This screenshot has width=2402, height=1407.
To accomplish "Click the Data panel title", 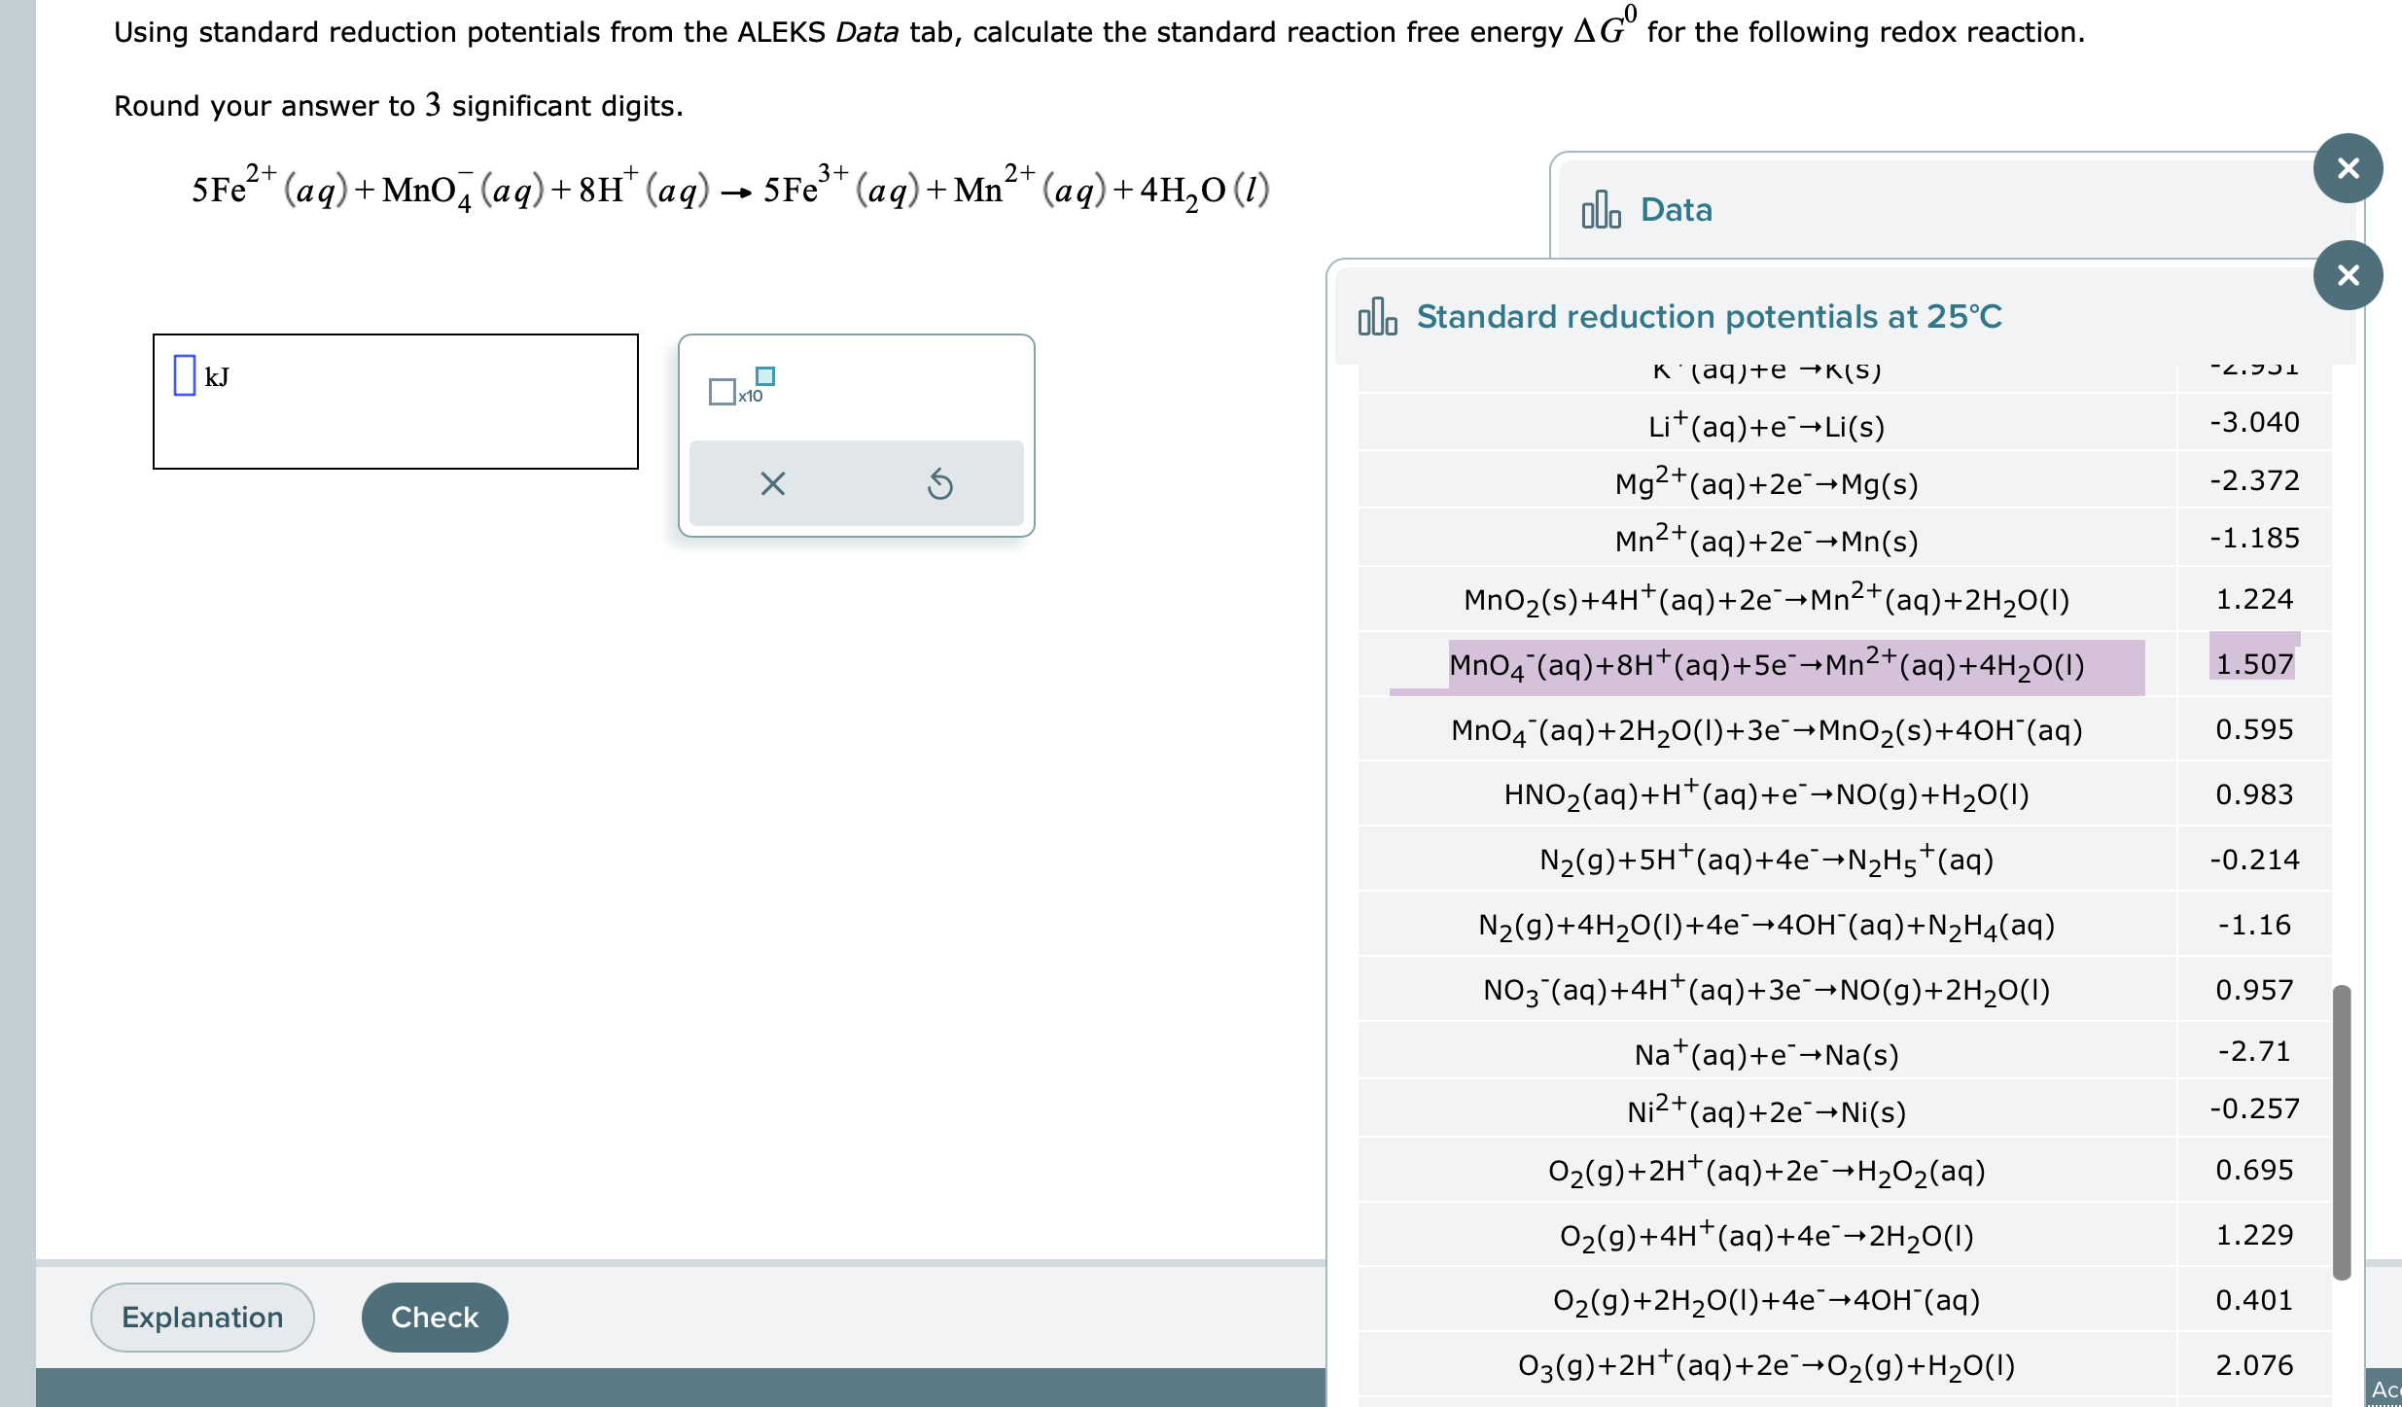I will click(x=1676, y=210).
